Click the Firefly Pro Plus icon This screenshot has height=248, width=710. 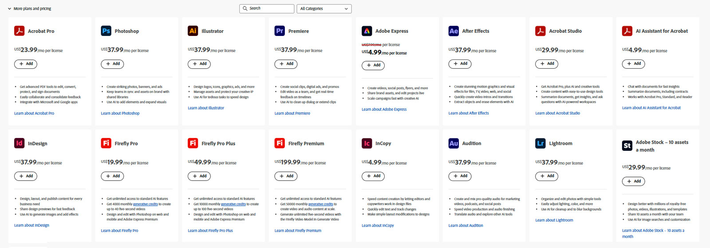tap(193, 143)
